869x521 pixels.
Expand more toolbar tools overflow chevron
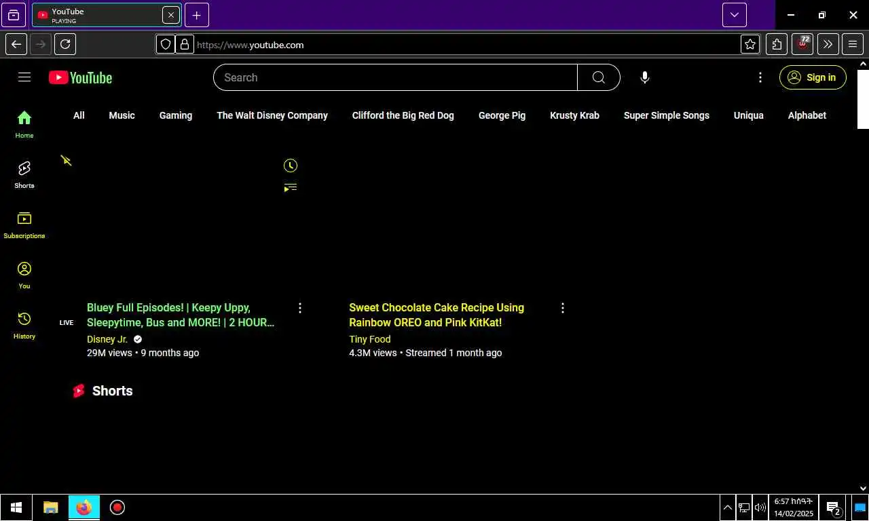[x=828, y=44]
